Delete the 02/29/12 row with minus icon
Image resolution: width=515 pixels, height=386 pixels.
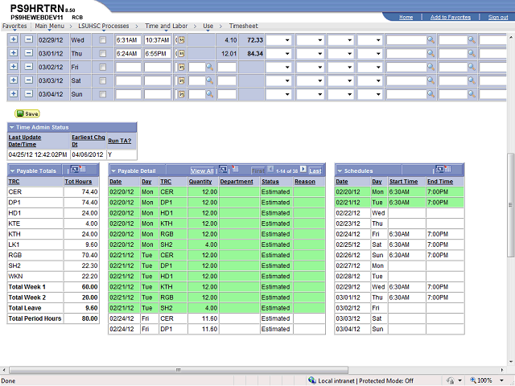point(29,39)
